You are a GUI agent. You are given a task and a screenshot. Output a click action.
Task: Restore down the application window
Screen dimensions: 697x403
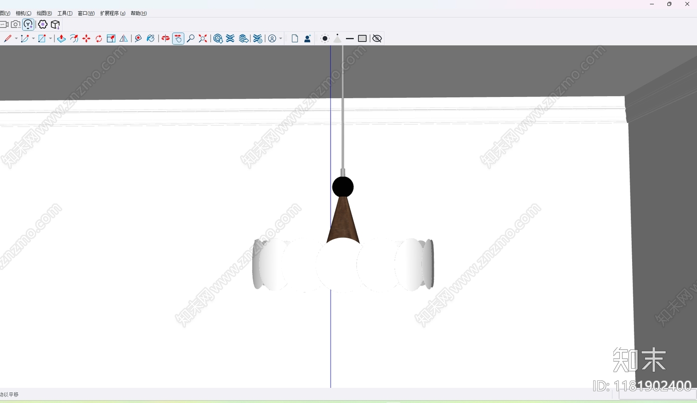(x=670, y=4)
